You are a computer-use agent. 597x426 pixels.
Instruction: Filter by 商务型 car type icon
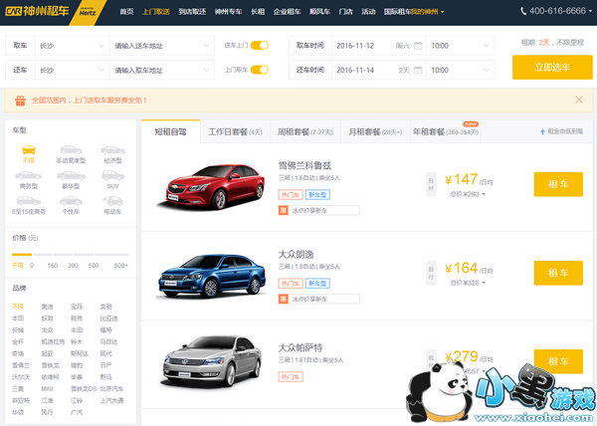29,175
